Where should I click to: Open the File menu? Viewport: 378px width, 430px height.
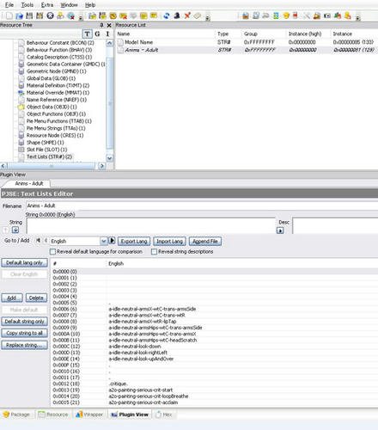[x=9, y=5]
